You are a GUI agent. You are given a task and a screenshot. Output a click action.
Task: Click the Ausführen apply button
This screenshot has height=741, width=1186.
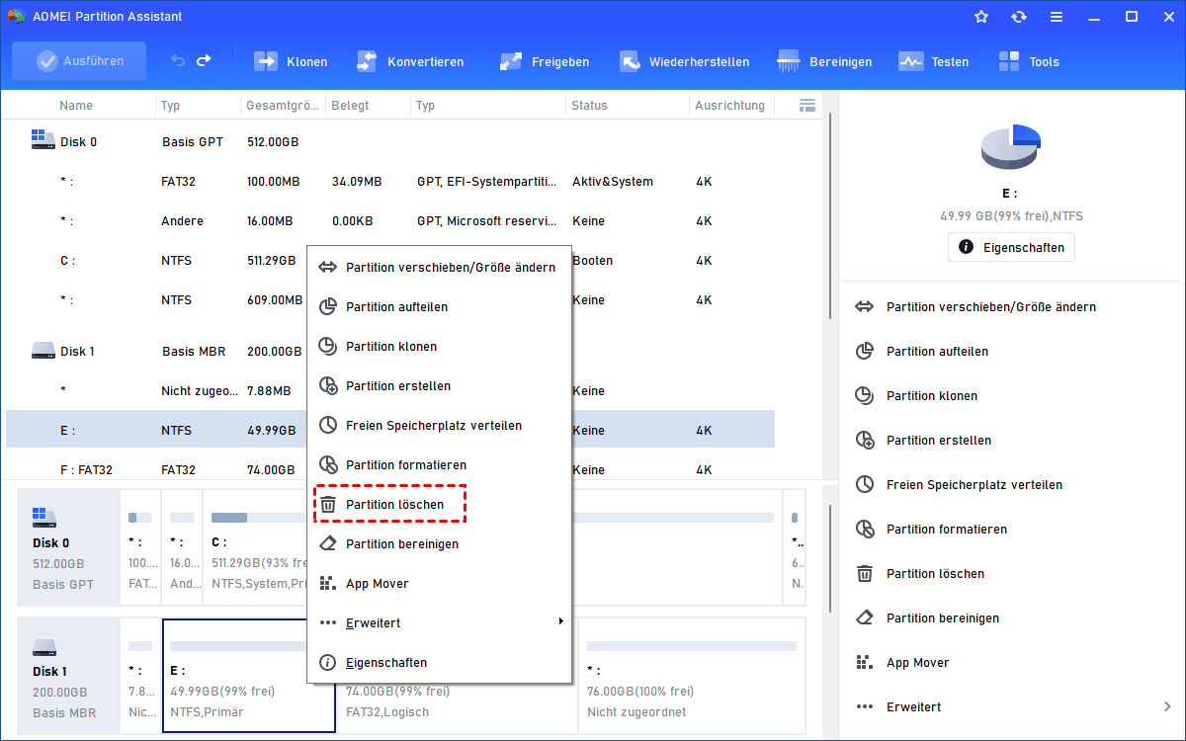pos(79,61)
